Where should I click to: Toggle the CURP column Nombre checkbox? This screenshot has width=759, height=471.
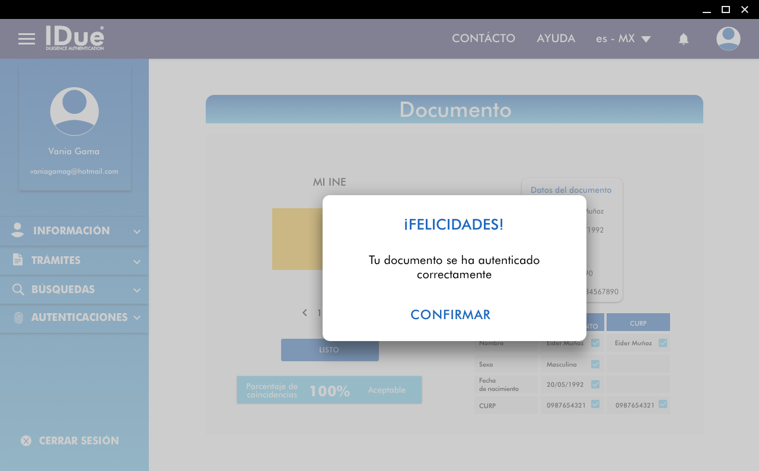[663, 343]
